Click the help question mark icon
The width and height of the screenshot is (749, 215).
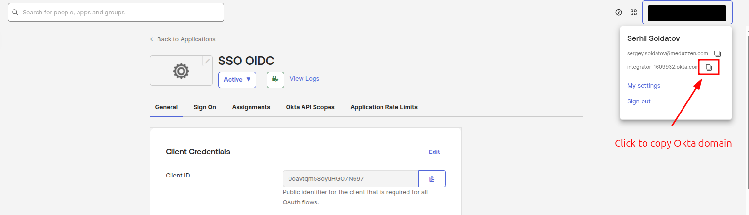(619, 13)
